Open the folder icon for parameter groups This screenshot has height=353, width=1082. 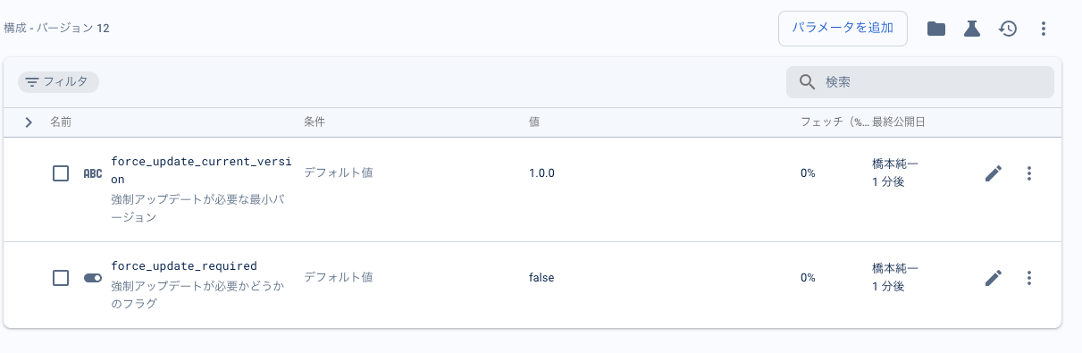tap(935, 29)
